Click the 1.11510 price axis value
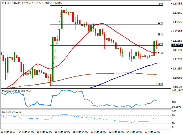Viewport: 183px width, 135px height. click(177, 59)
